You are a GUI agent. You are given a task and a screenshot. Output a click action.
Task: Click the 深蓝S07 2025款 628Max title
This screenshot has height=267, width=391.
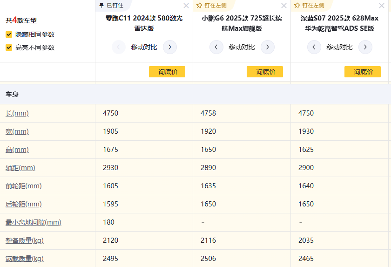point(339,23)
